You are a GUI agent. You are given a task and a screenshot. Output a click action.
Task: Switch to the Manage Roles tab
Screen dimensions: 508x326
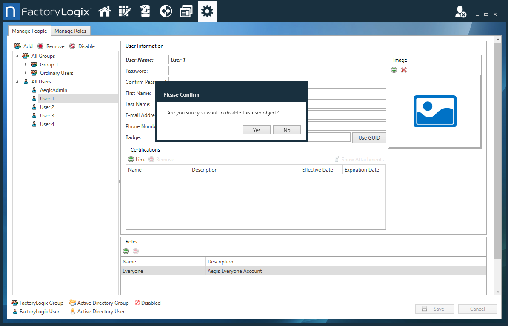coord(70,31)
